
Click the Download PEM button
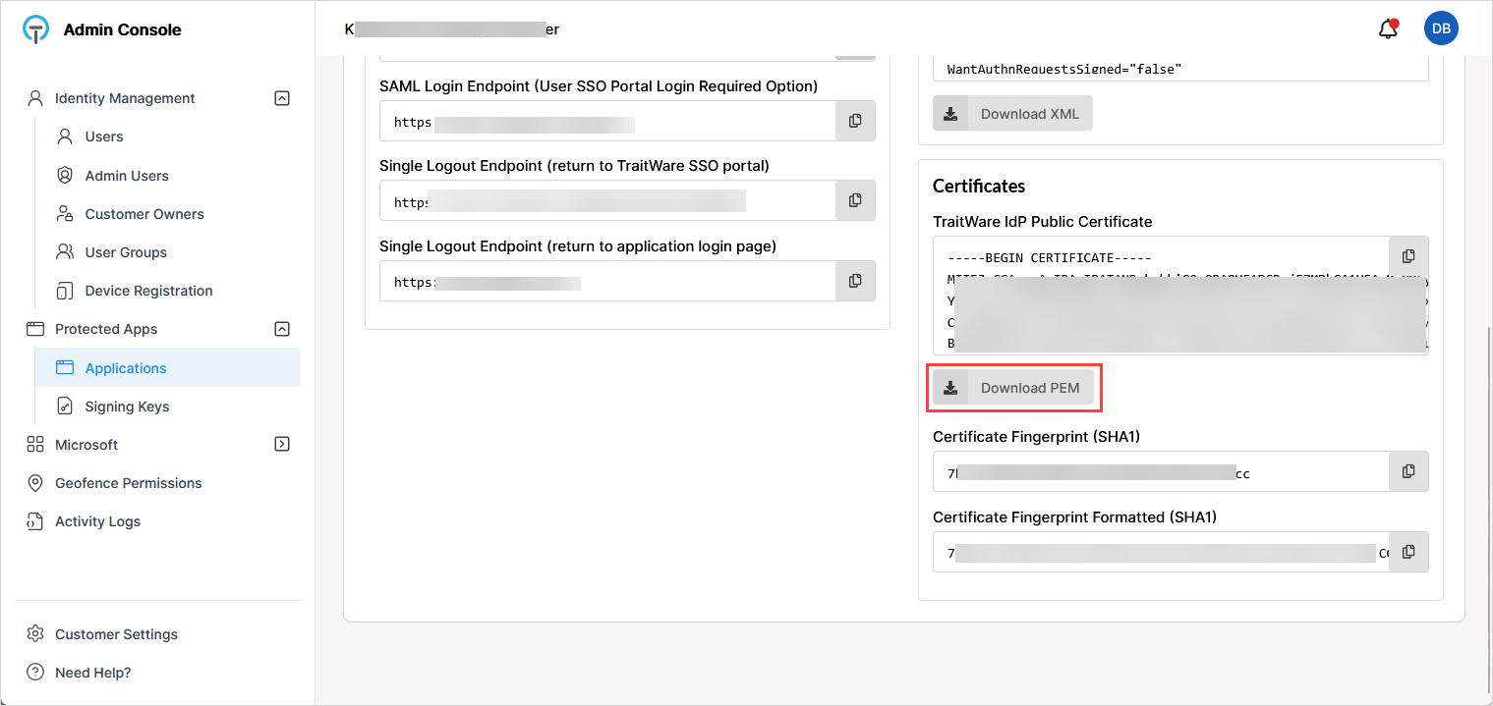coord(1013,388)
